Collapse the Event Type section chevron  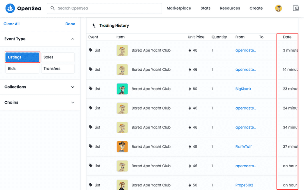coord(73,39)
